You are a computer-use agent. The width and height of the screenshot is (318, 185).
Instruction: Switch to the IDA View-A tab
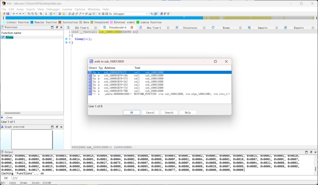tap(81, 28)
